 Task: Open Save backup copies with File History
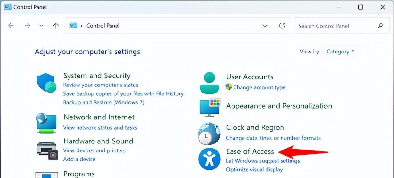coord(123,93)
